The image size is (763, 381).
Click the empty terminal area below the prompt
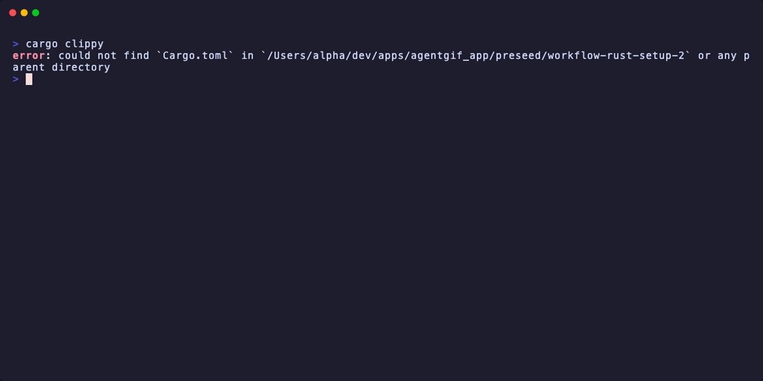click(381, 222)
